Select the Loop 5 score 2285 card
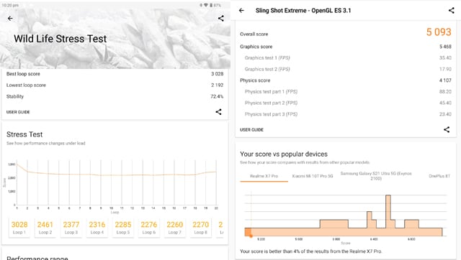 click(x=123, y=228)
